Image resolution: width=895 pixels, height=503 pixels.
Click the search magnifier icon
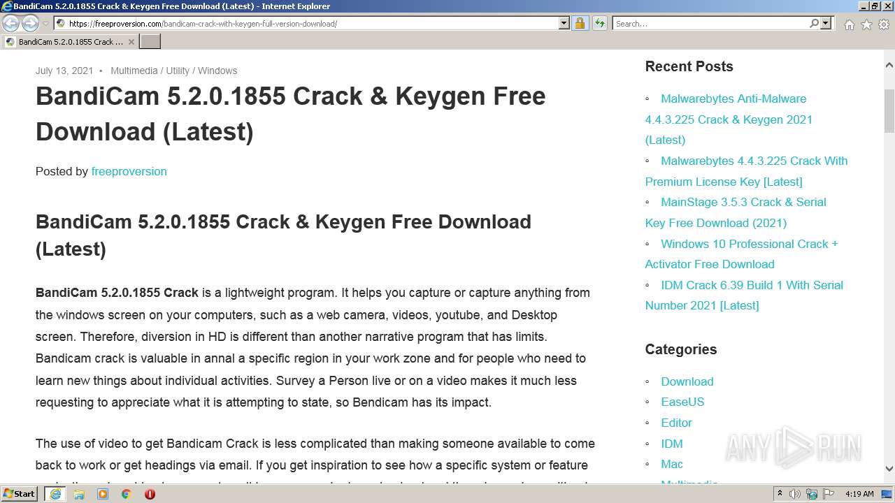(814, 23)
